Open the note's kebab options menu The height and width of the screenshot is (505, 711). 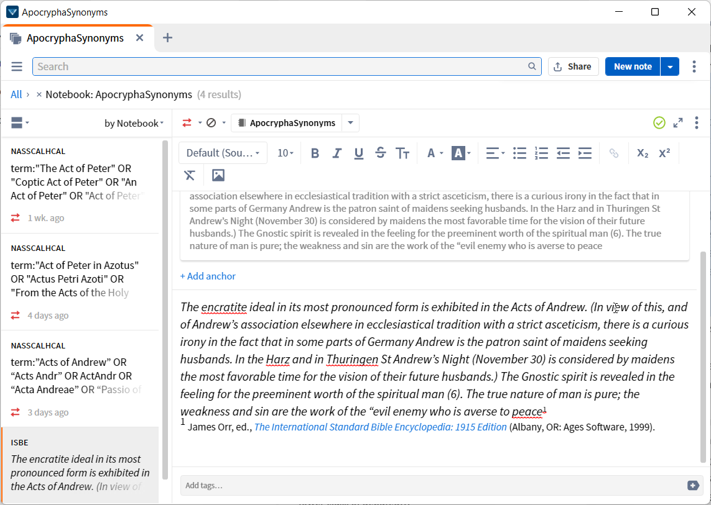697,123
